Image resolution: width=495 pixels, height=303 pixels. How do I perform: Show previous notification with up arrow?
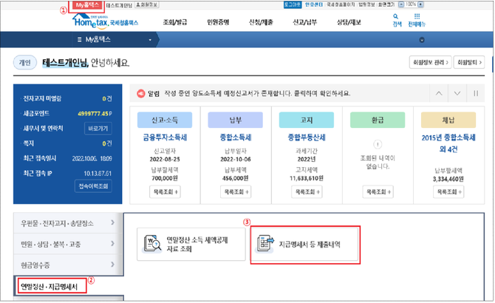pos(438,93)
